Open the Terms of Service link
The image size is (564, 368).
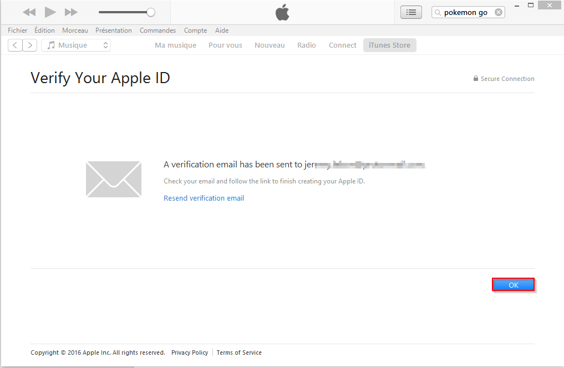point(239,352)
